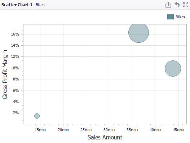Click the Sales Amount axis title
The width and height of the screenshot is (190, 143).
(x=105, y=137)
